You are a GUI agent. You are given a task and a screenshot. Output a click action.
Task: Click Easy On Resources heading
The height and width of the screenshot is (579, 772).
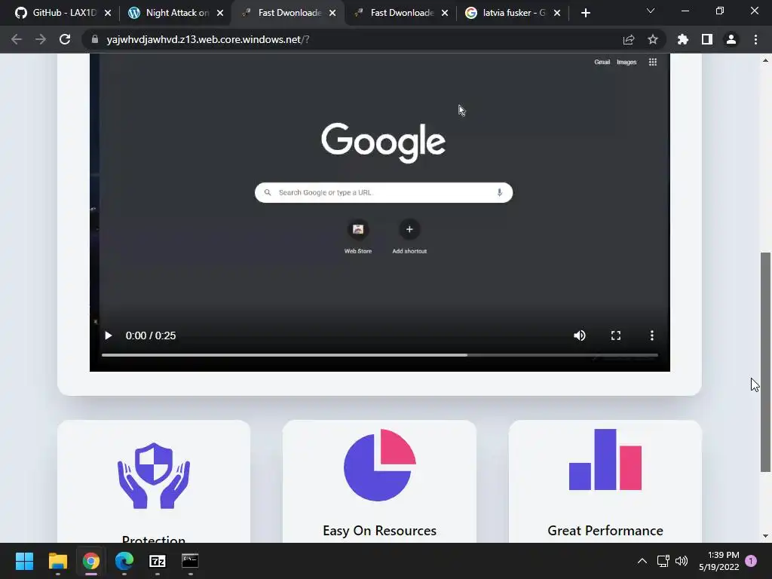(x=380, y=531)
